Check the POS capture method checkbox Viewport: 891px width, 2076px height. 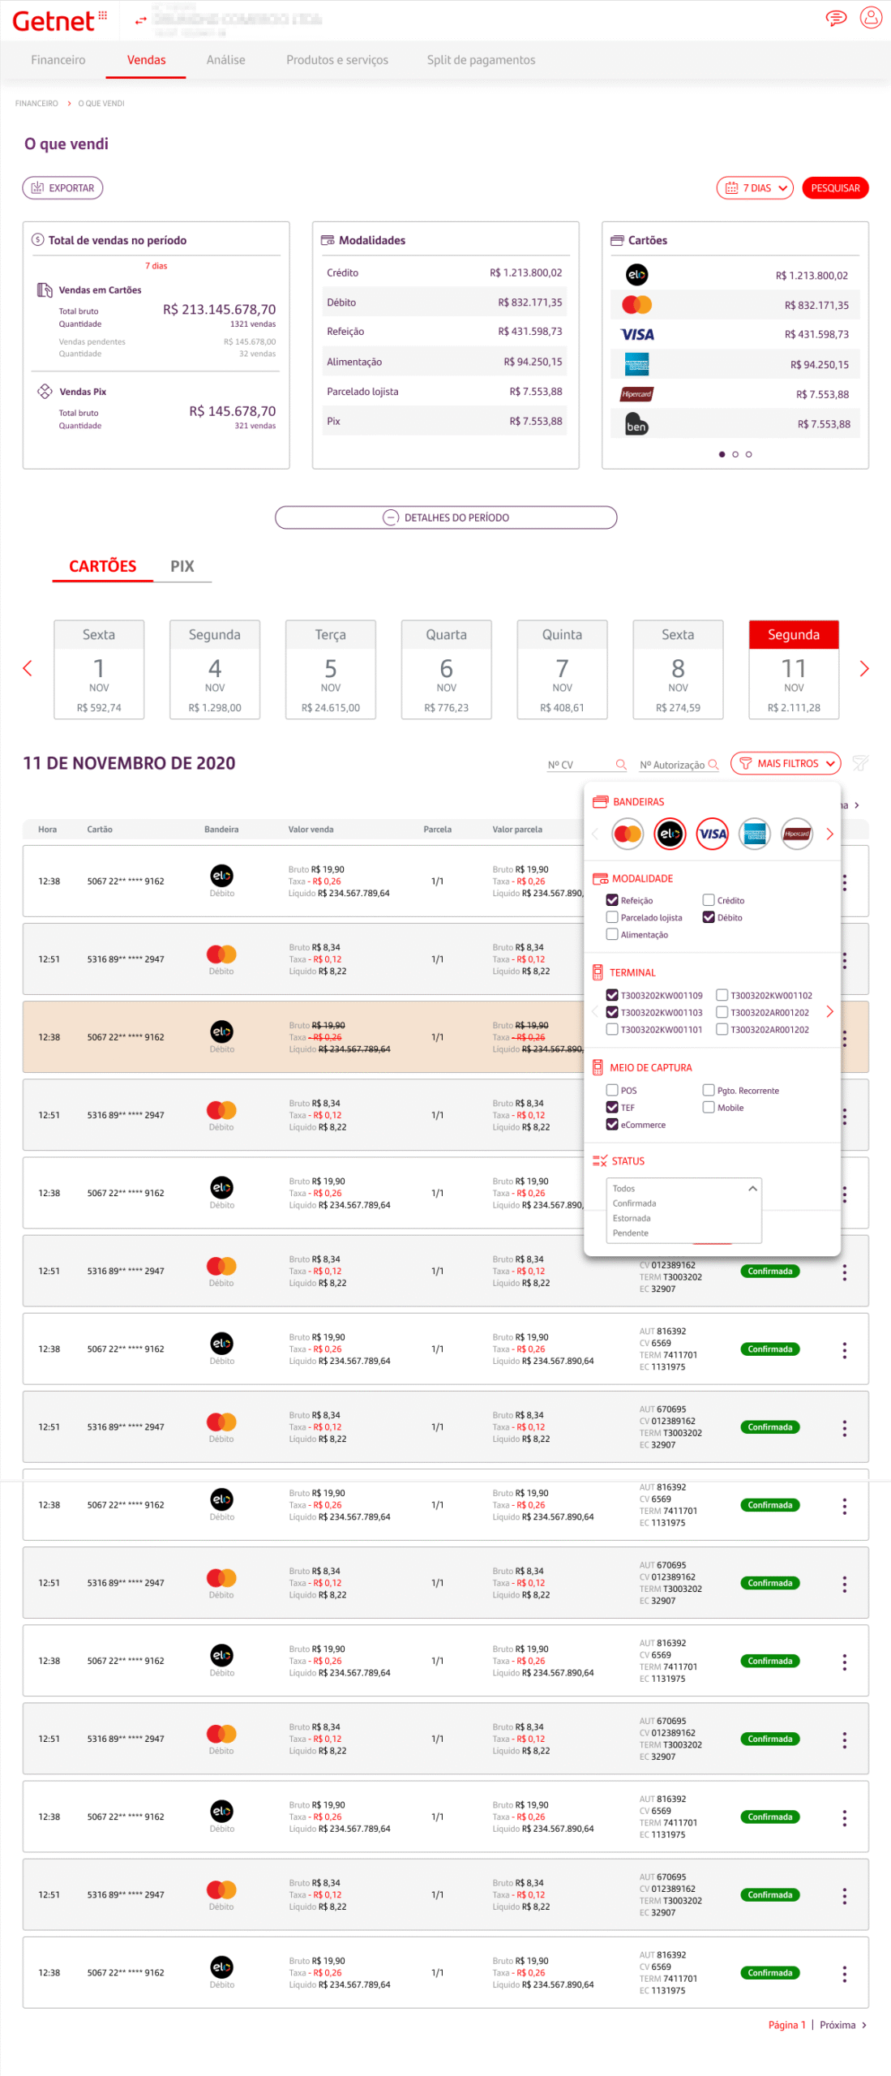click(612, 1089)
